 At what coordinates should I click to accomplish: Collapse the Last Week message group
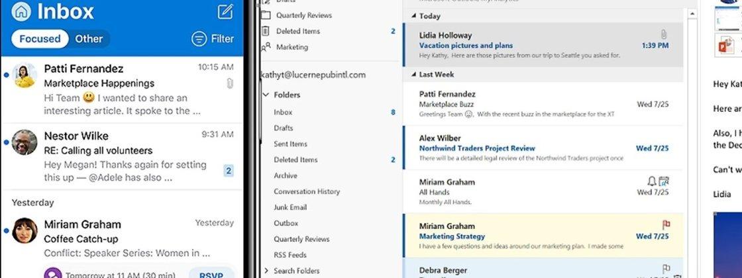tap(413, 75)
